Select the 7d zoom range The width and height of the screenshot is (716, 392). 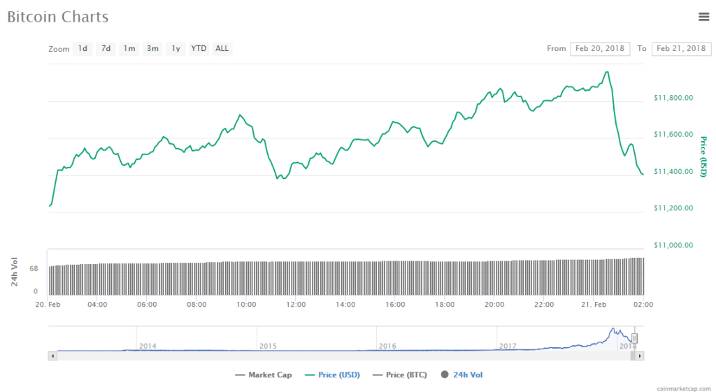(106, 48)
